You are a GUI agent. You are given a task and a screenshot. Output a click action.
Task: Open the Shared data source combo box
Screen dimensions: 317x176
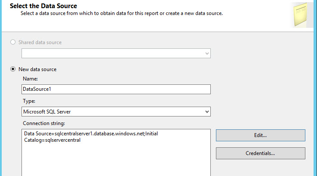(113, 54)
